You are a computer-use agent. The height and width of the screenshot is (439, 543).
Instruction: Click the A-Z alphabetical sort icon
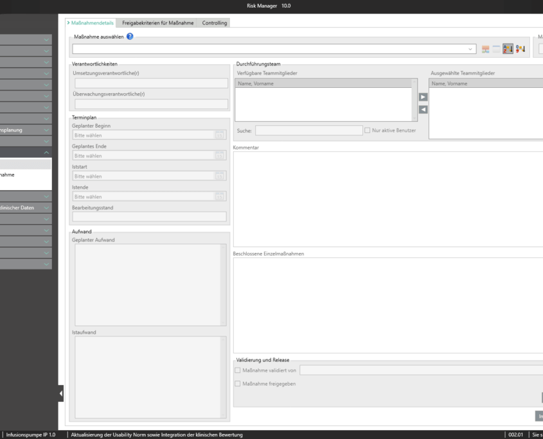point(508,49)
